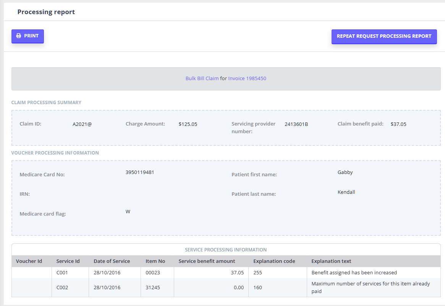
Task: Open the Bulk Bill Claim link
Action: (202, 79)
